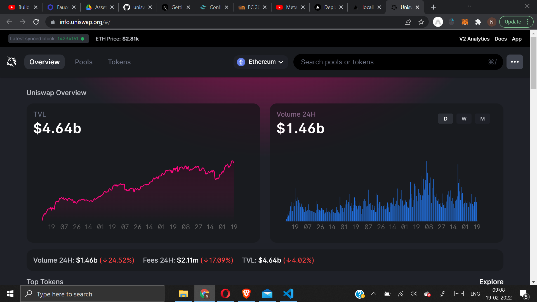Bookmark page with star icon
The height and width of the screenshot is (302, 537).
[421, 22]
